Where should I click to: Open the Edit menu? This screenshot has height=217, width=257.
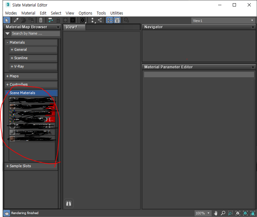click(43, 13)
